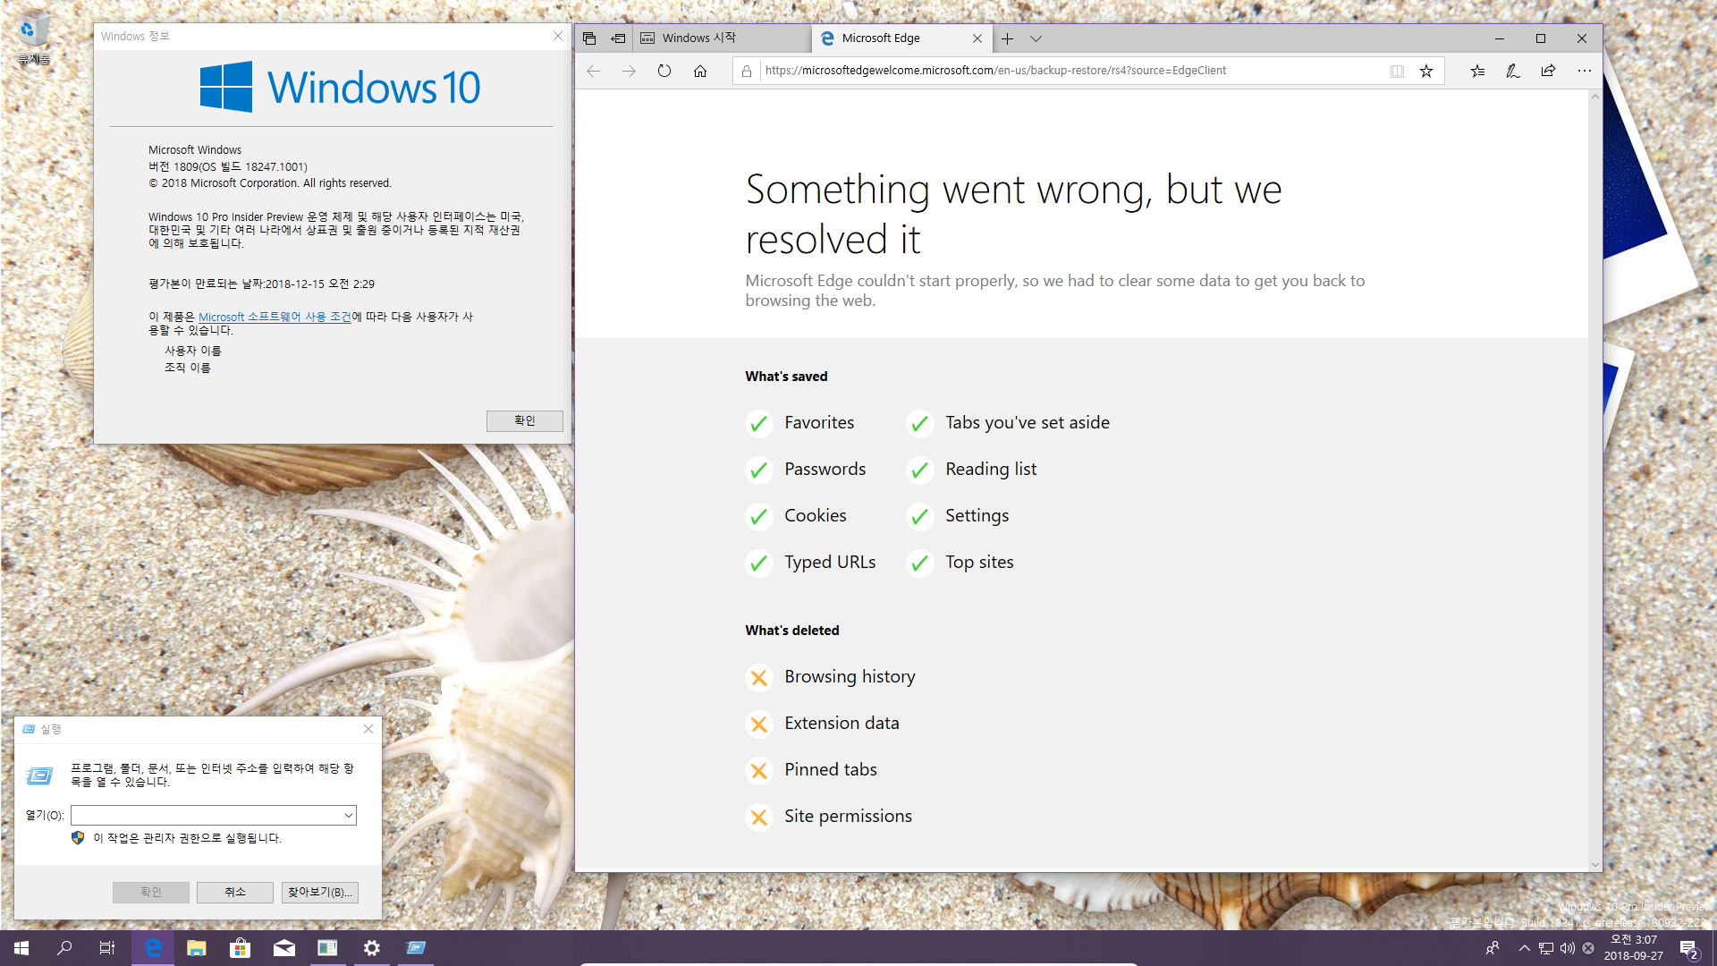This screenshot has height=966, width=1717.
Task: Open the Windows Start menu
Action: (x=21, y=948)
